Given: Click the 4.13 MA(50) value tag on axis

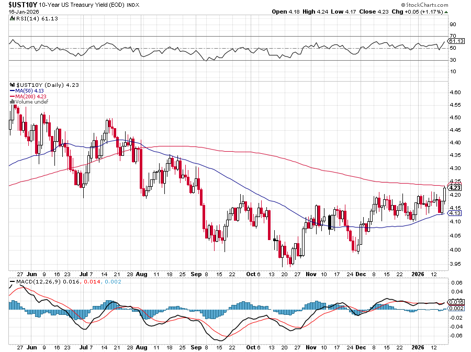Looking at the screenshot, I should click(455, 213).
